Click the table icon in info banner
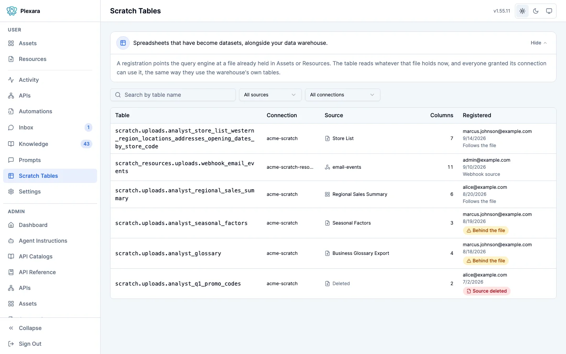 [123, 43]
